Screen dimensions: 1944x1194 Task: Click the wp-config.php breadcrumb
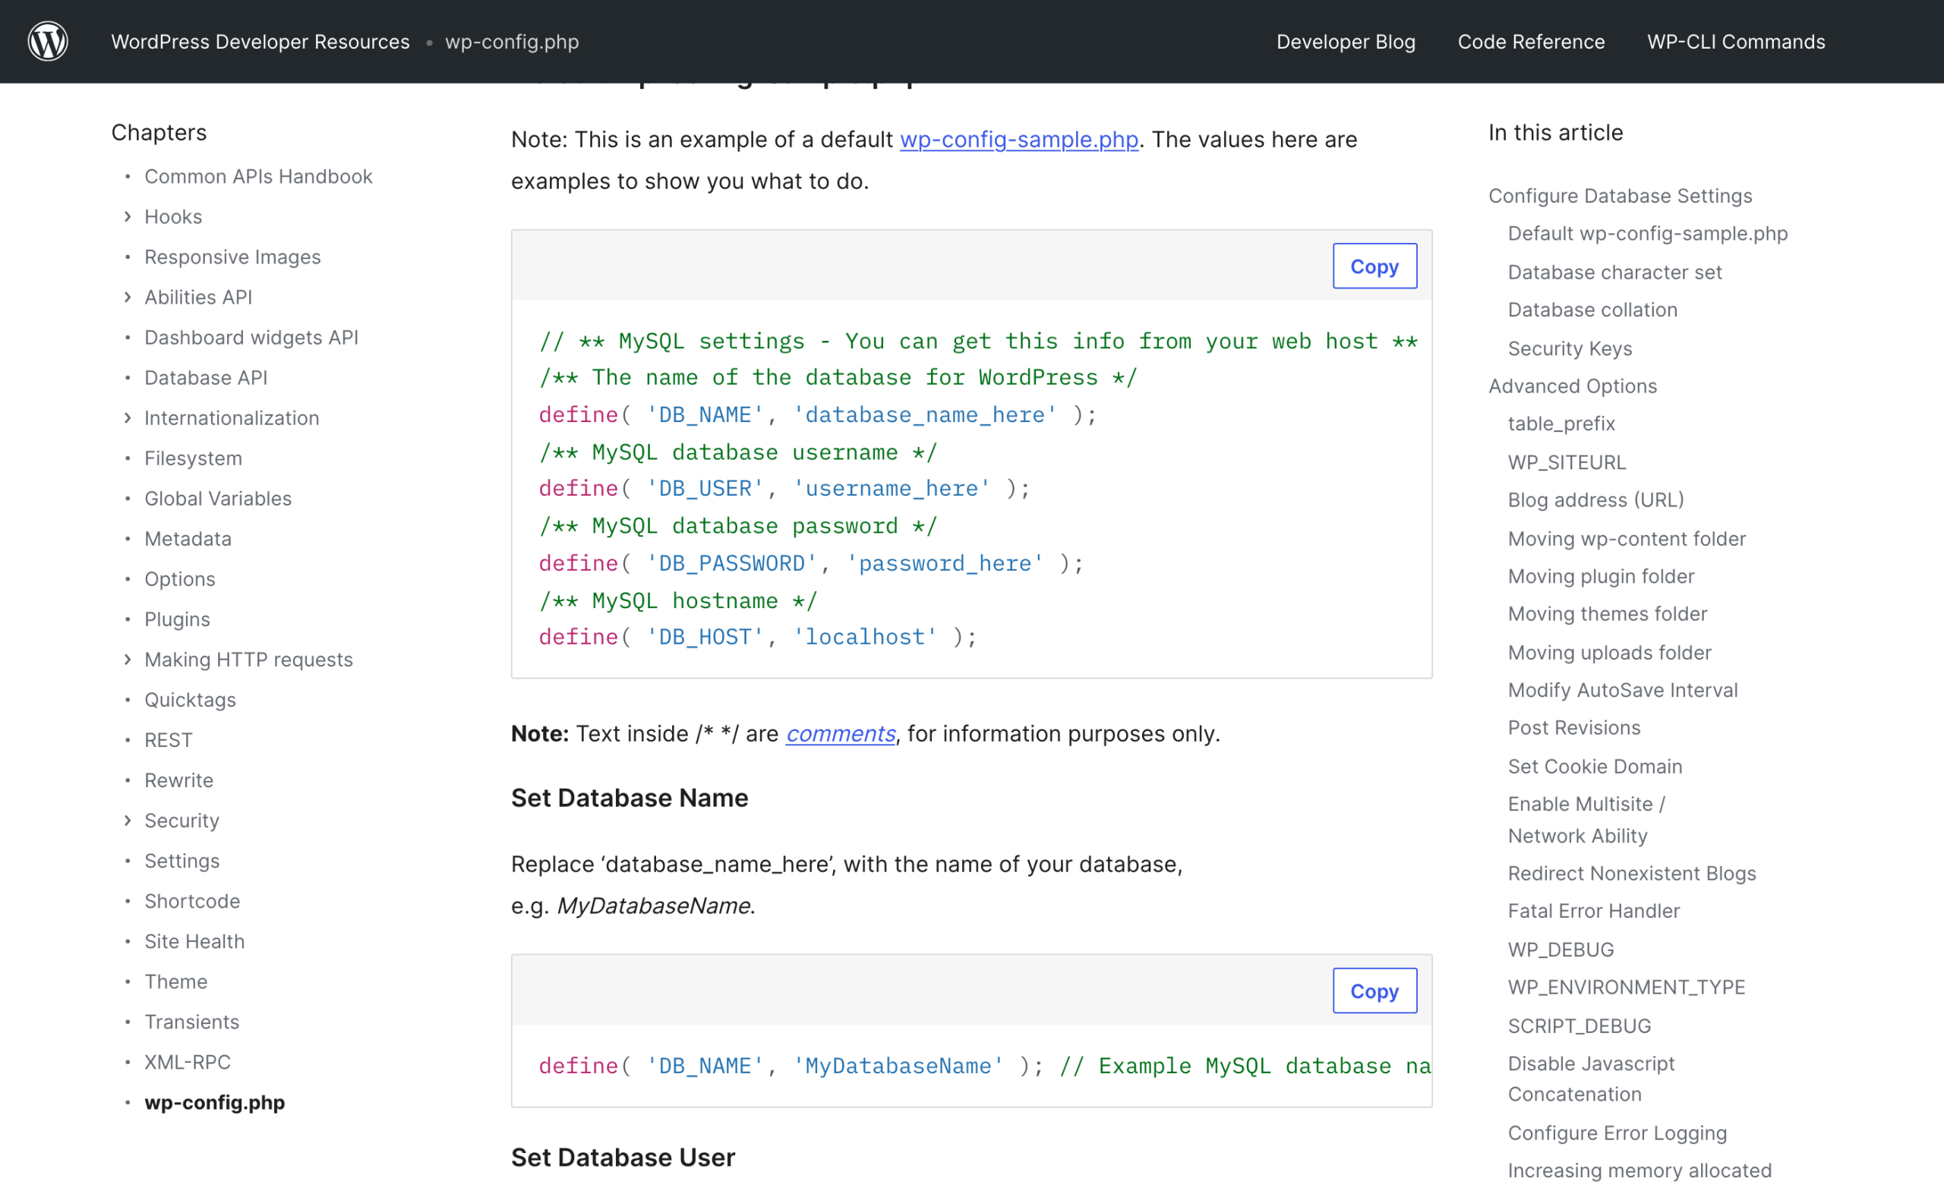(x=512, y=42)
